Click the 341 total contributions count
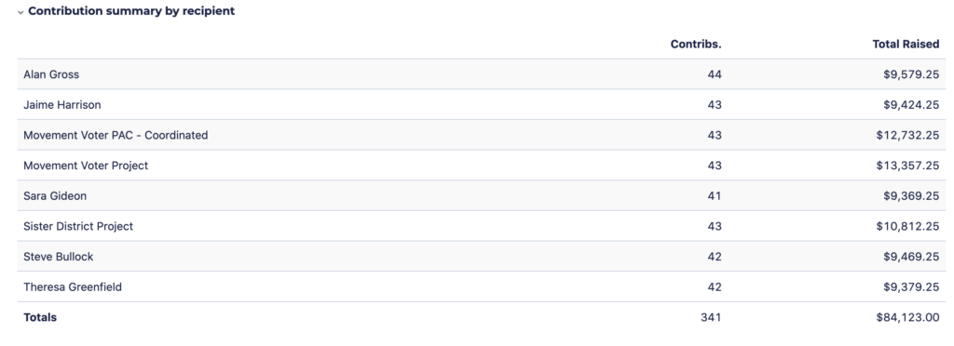954x346 pixels. coord(711,317)
